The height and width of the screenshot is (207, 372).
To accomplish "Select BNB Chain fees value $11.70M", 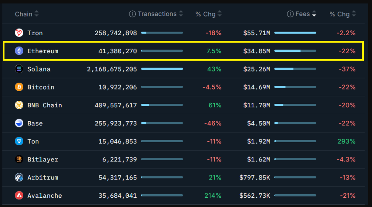I will click(x=257, y=105).
